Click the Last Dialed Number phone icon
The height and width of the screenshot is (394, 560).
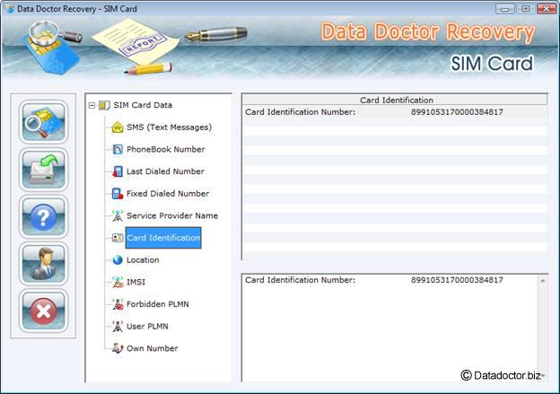tap(118, 171)
